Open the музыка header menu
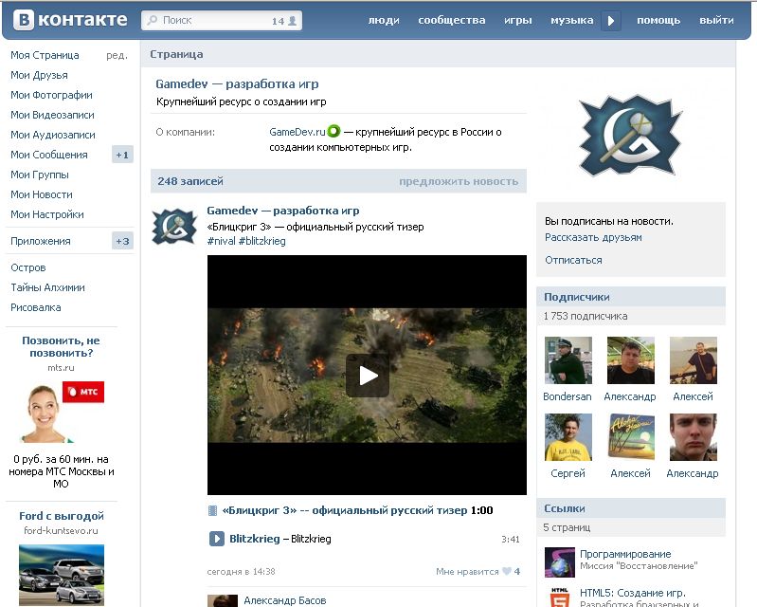 pyautogui.click(x=571, y=20)
